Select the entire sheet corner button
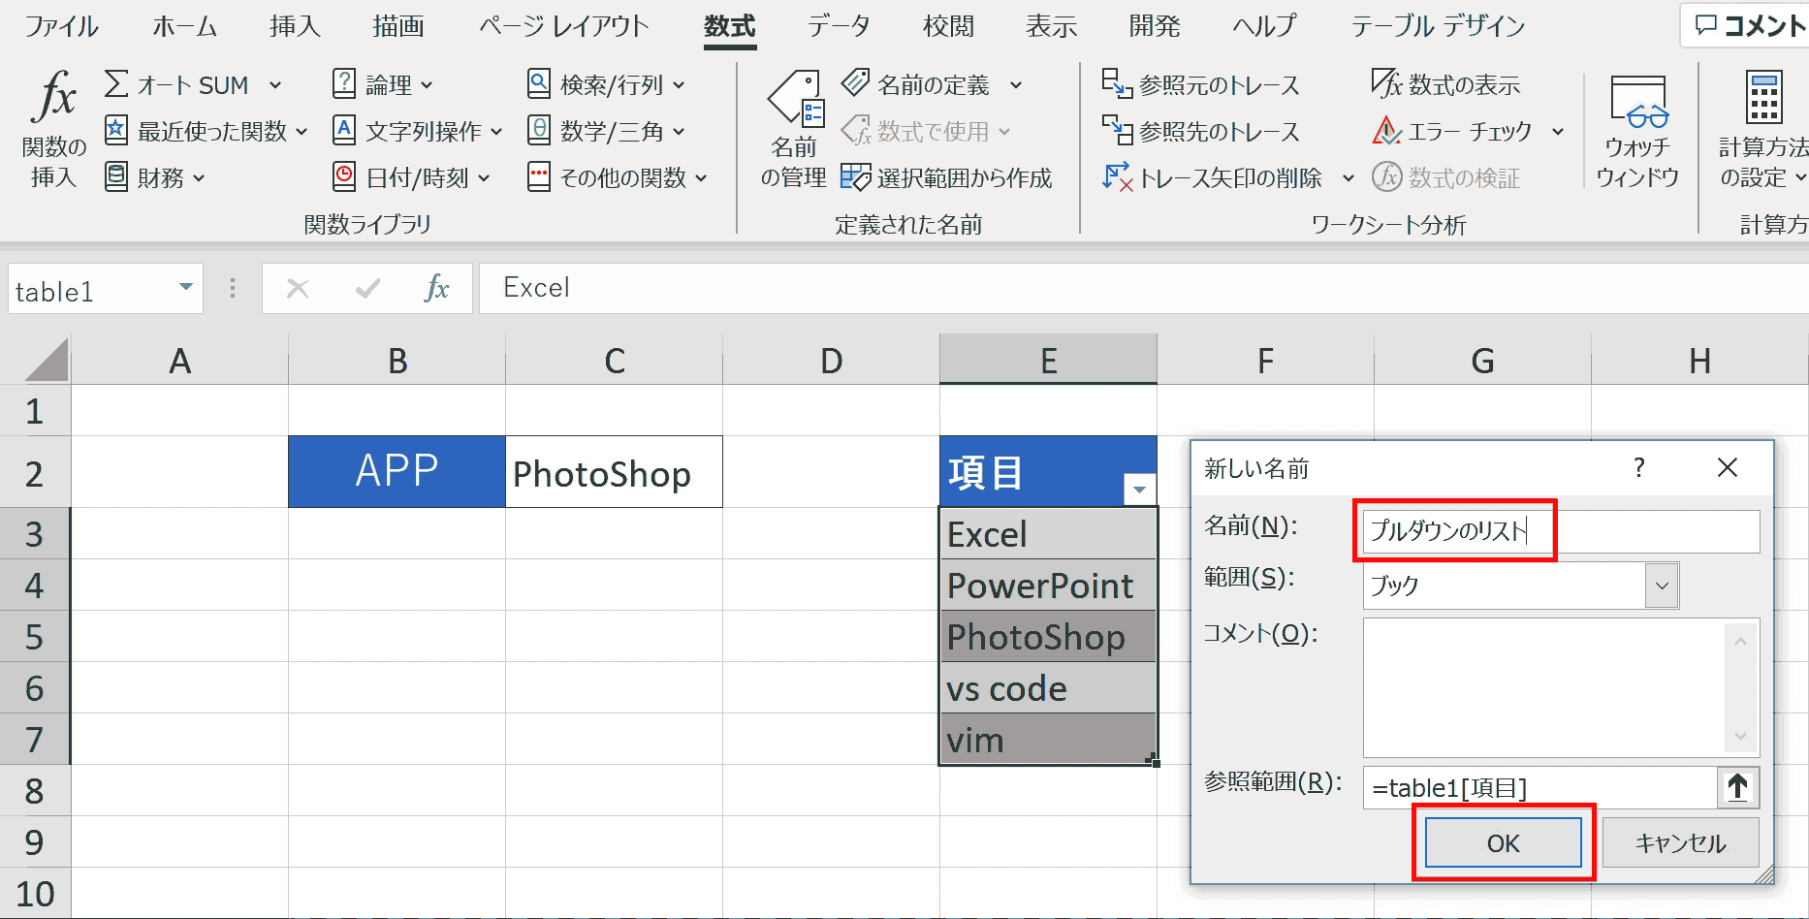The width and height of the screenshot is (1809, 919). [46, 361]
